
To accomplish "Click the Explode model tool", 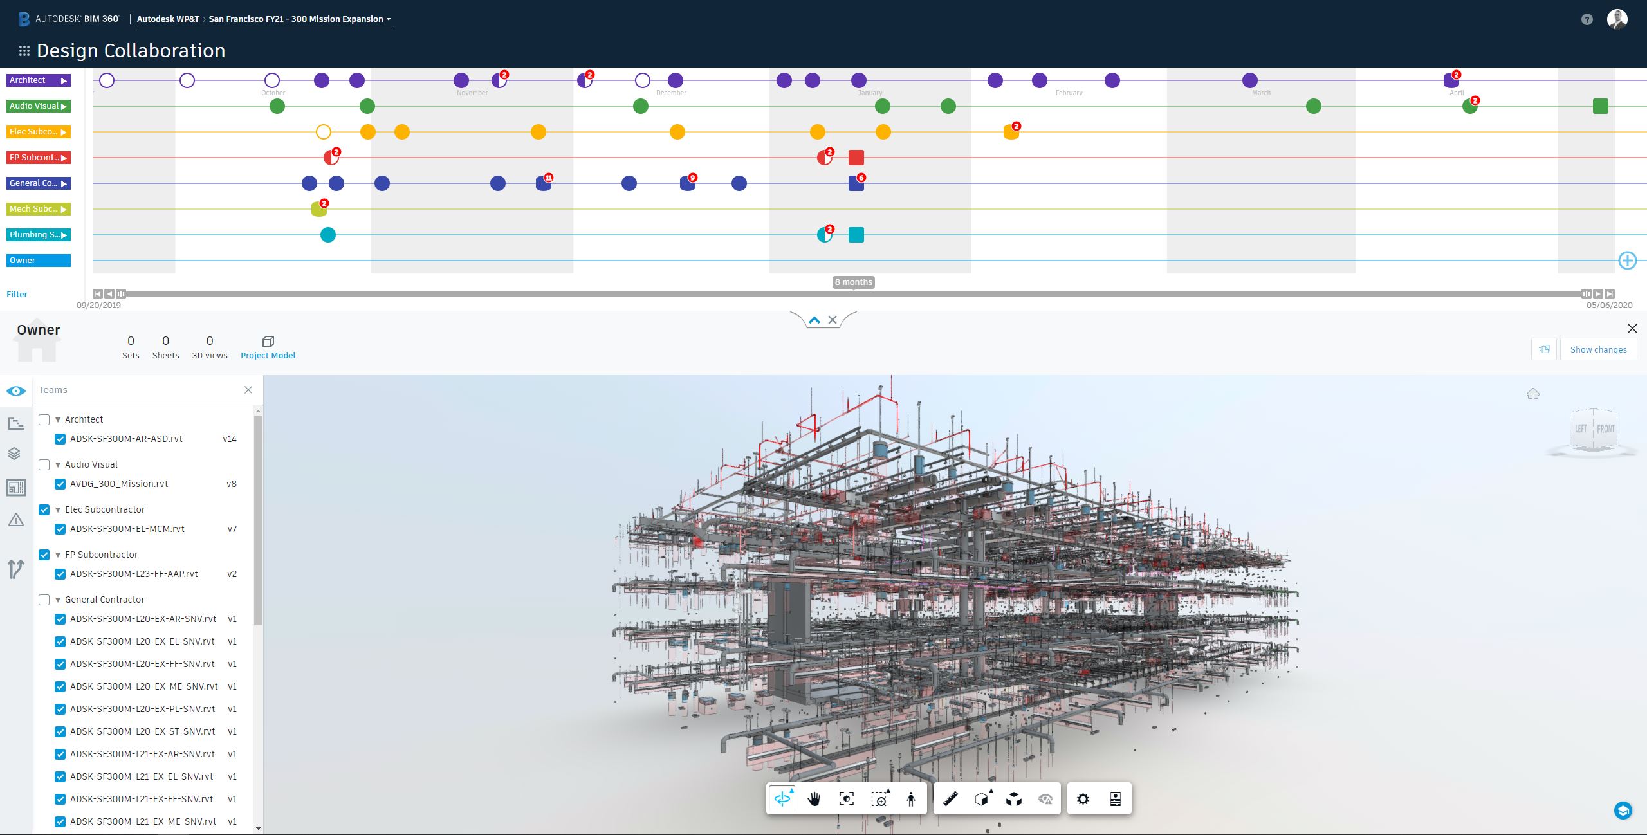I will tap(1014, 799).
